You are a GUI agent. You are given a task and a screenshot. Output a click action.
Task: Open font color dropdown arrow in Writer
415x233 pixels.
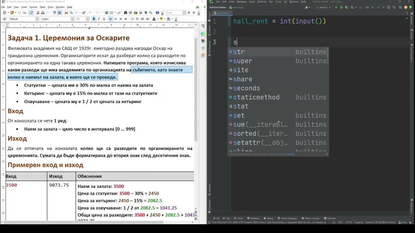click(158, 19)
